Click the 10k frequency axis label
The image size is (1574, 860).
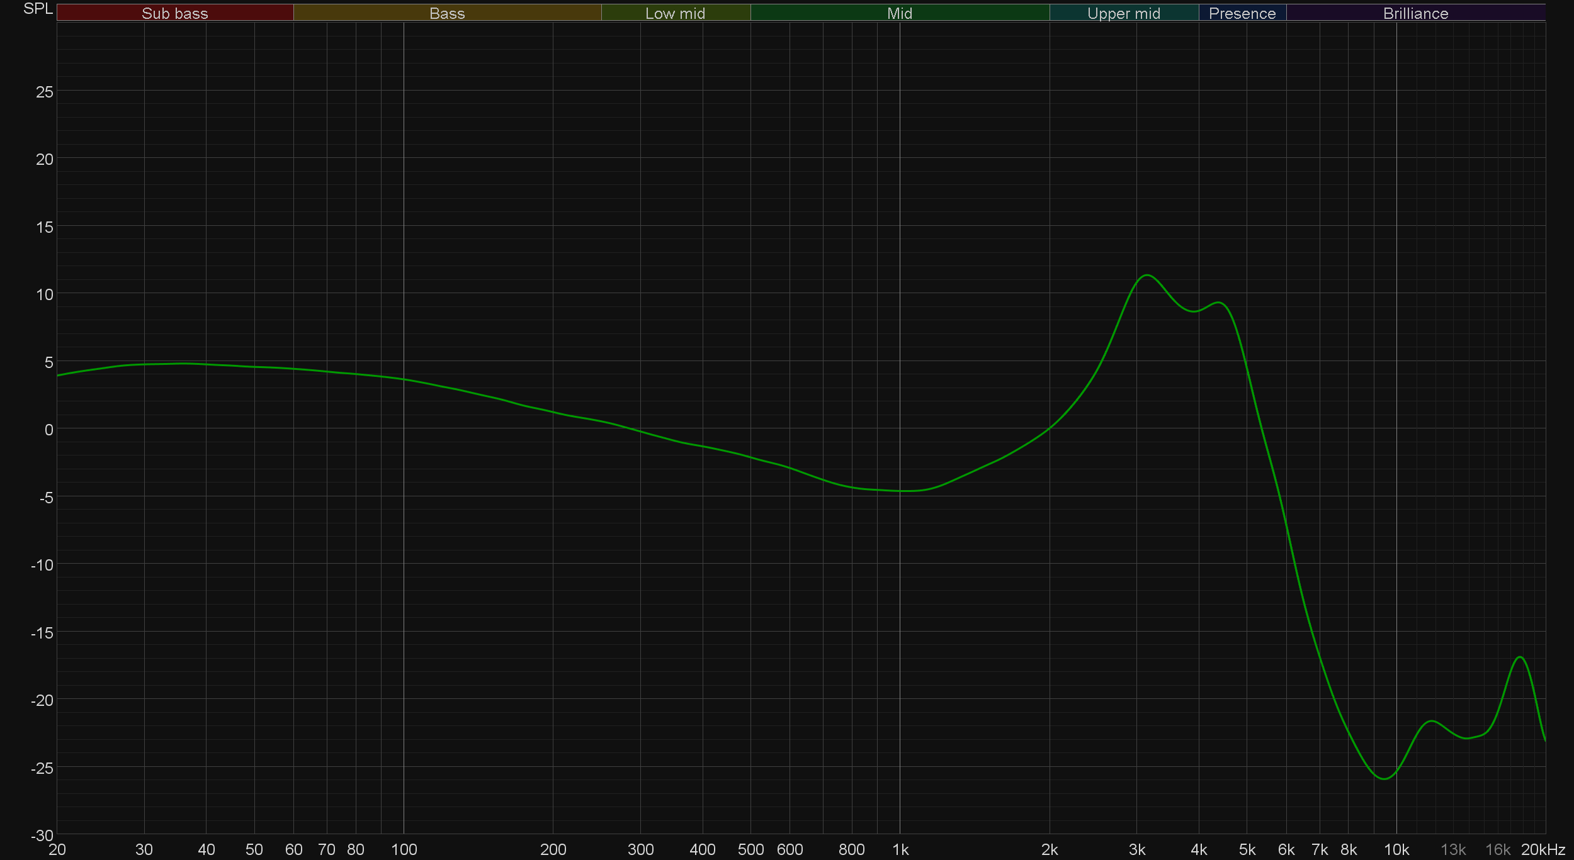[1396, 850]
